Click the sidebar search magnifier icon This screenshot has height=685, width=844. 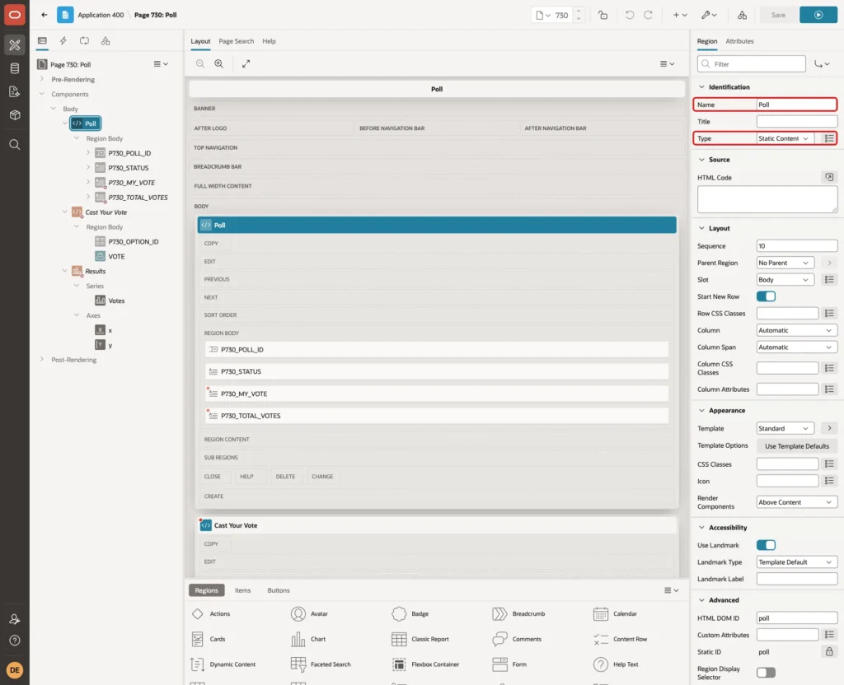coord(15,145)
